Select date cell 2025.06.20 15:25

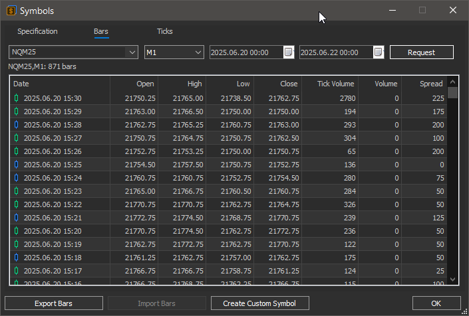tap(53, 165)
